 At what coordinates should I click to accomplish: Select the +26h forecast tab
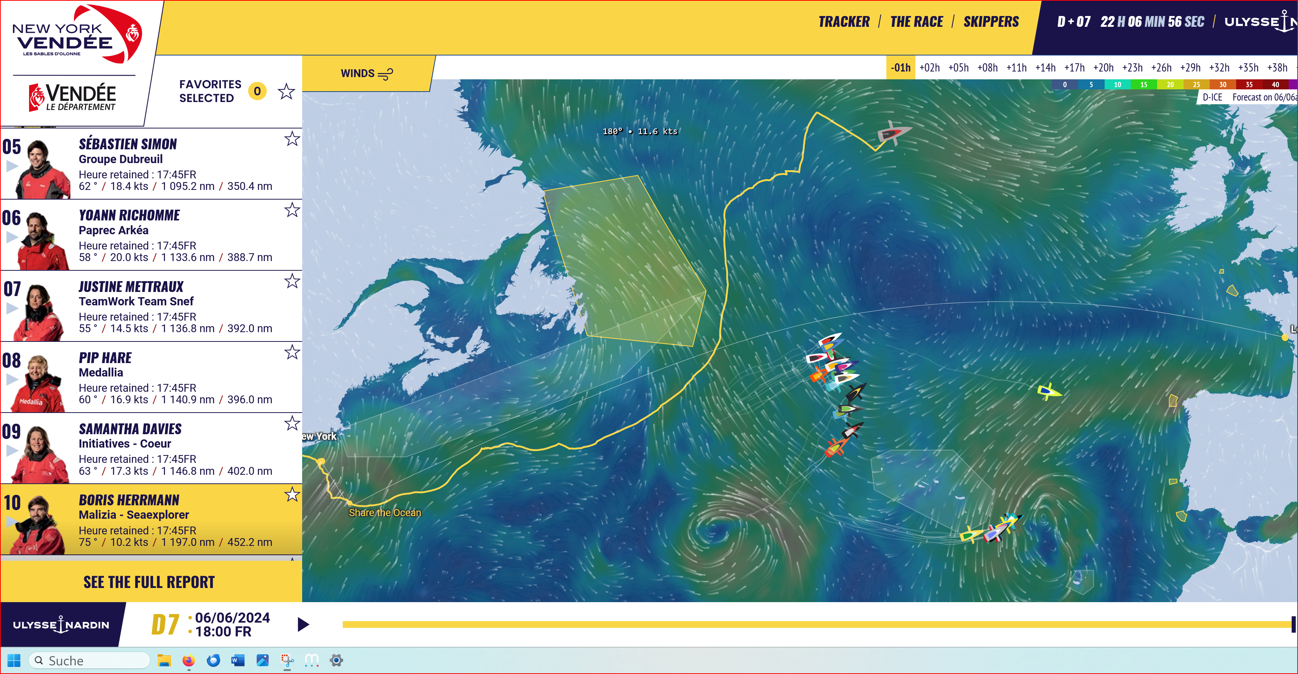[1161, 67]
